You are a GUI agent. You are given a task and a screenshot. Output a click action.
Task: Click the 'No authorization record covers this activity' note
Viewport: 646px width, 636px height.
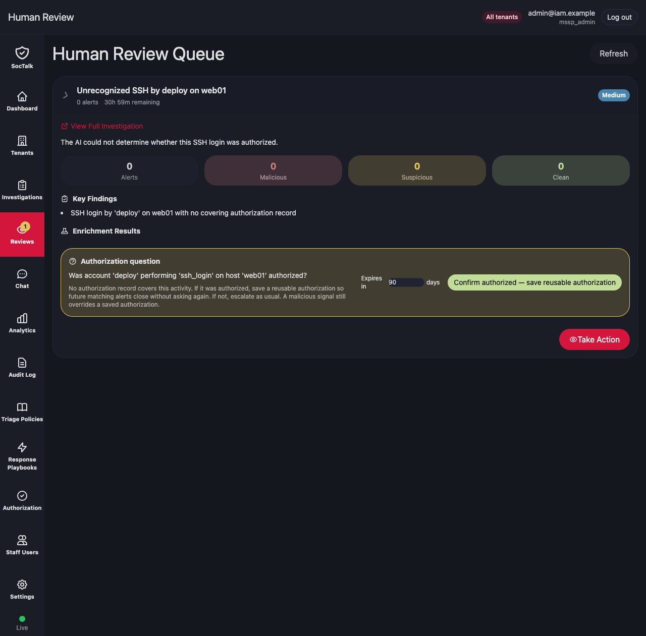point(208,297)
